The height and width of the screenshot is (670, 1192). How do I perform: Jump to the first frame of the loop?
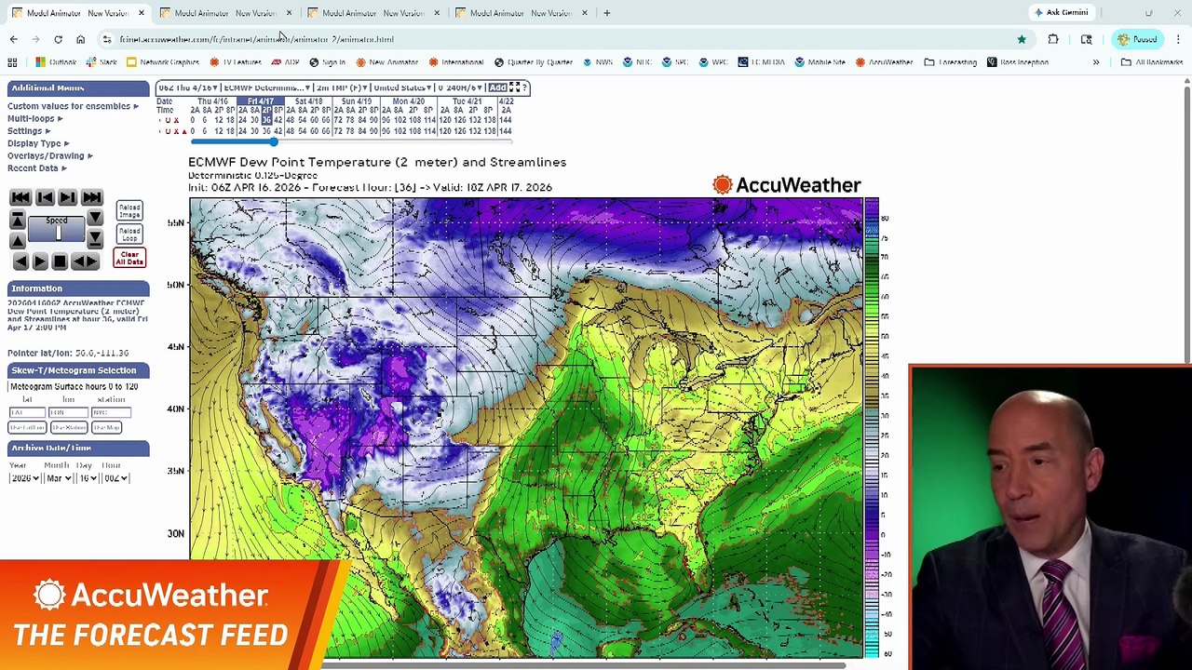pyautogui.click(x=20, y=197)
